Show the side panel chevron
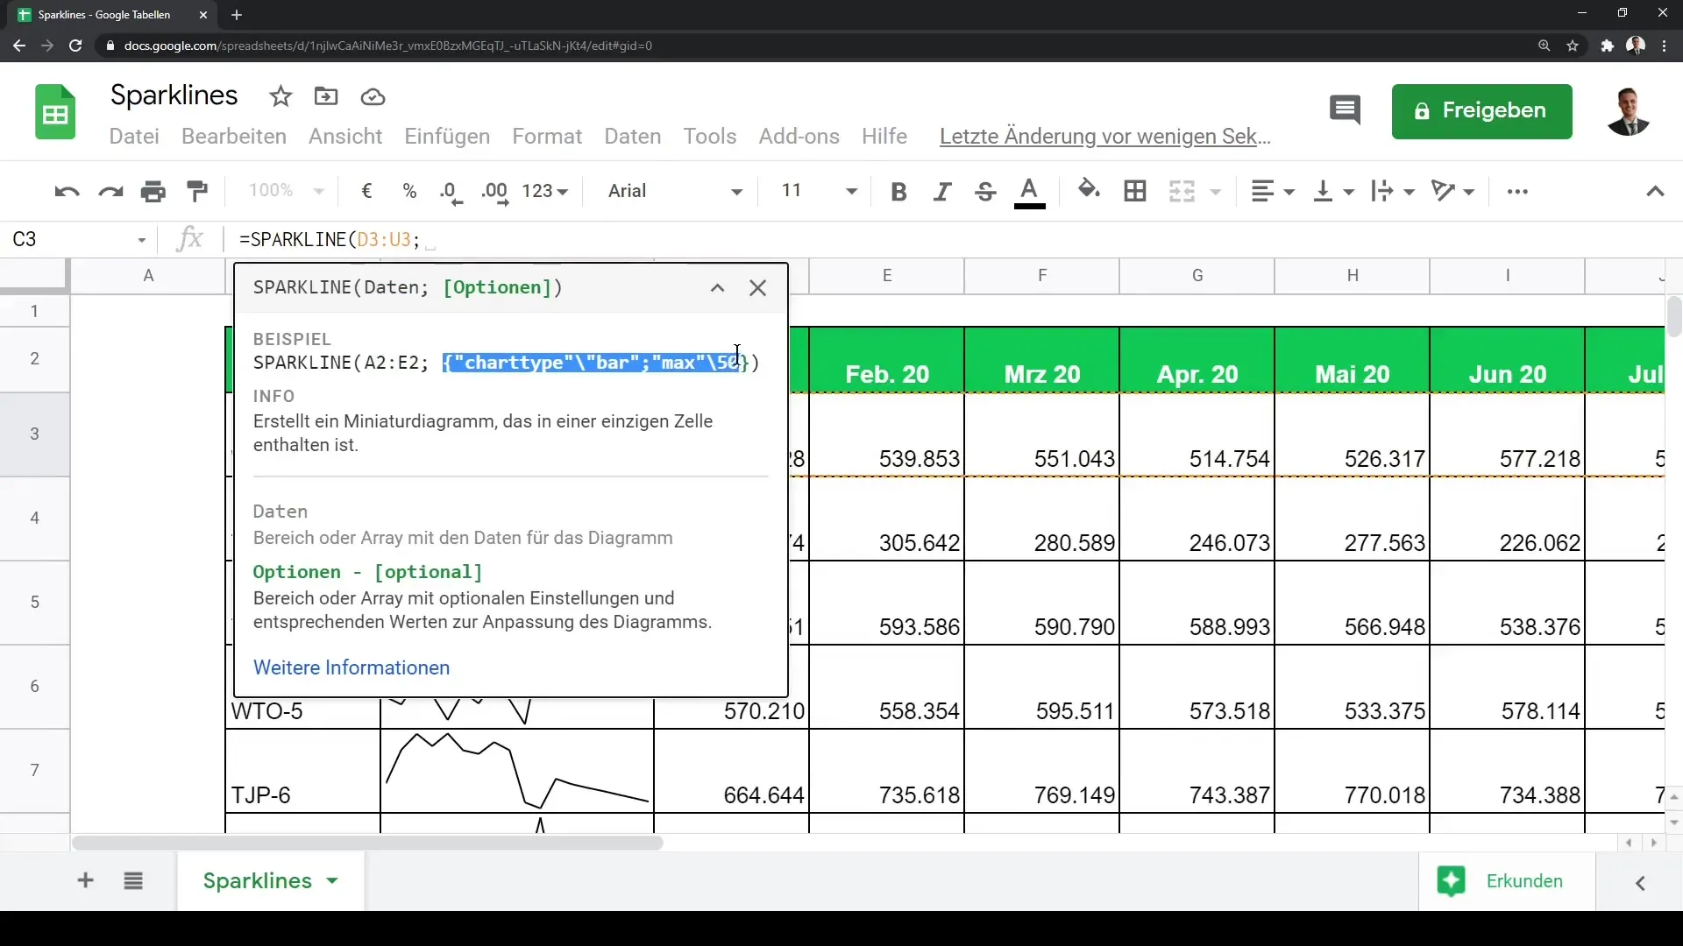Screen dimensions: 1683x946 pyautogui.click(x=1640, y=883)
